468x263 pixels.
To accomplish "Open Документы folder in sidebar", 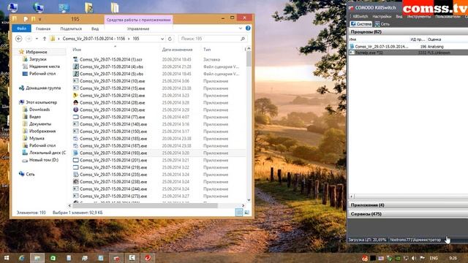I will (x=37, y=123).
